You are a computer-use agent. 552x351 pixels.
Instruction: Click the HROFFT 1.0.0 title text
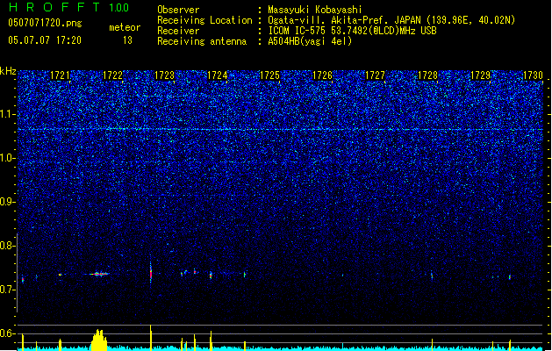69,7
